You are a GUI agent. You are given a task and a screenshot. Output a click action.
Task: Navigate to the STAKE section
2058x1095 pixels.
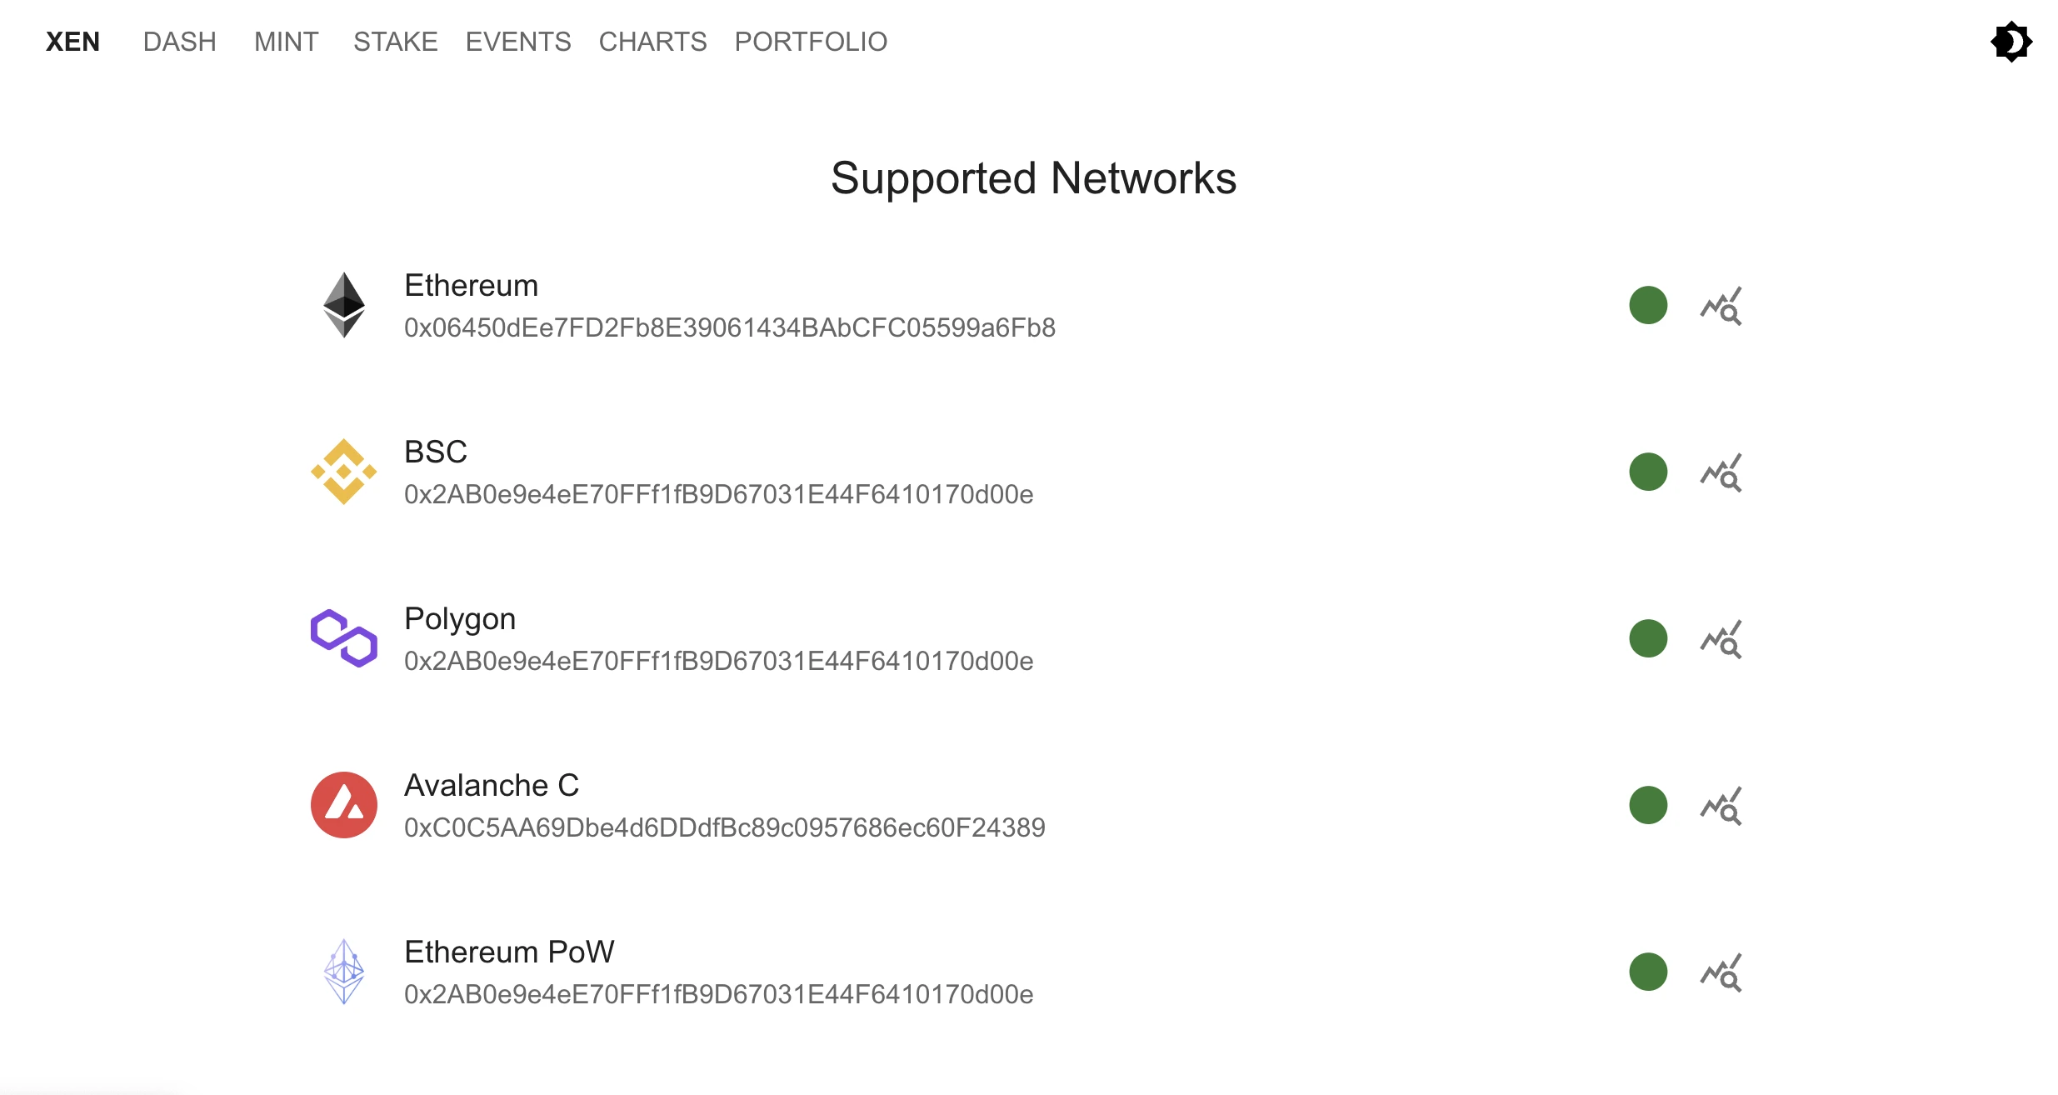[395, 42]
